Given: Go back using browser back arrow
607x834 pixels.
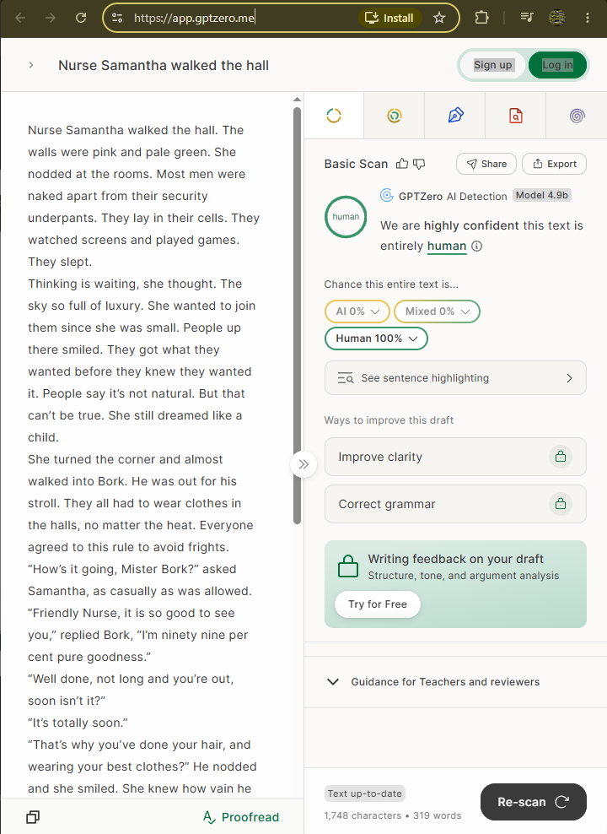Looking at the screenshot, I should coord(21,18).
